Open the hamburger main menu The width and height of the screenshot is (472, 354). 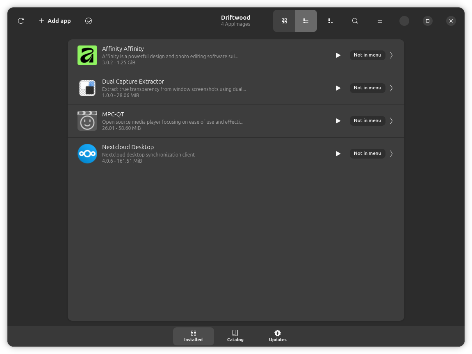pyautogui.click(x=380, y=21)
